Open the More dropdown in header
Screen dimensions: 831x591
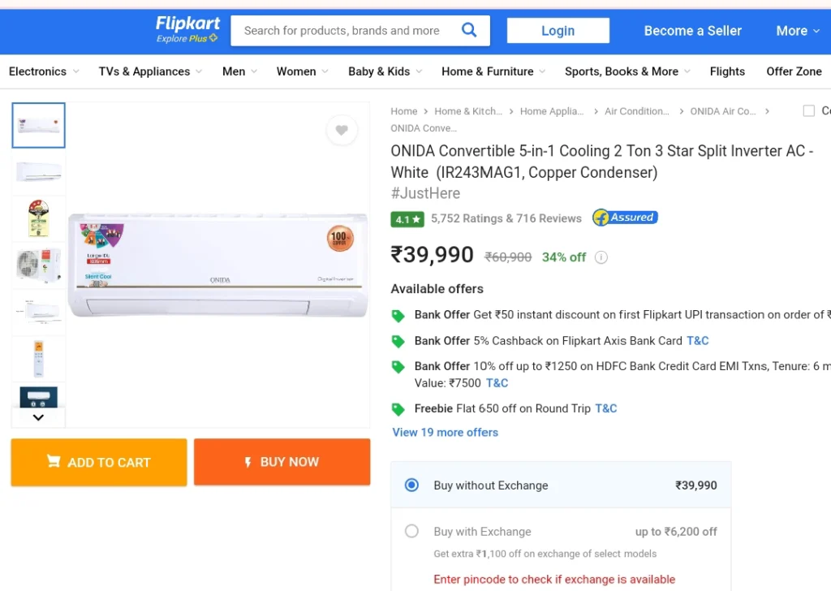799,31
